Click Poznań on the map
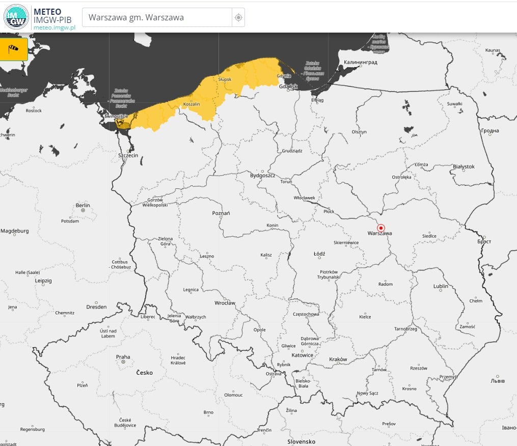Viewport: 517px width, 446px height. point(221,213)
